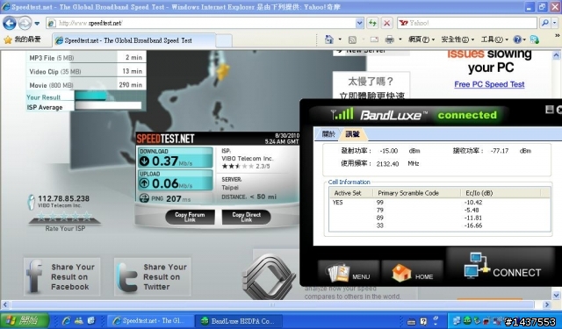Click the page vertical scrollbar up arrow
The width and height of the screenshot is (562, 329).
click(x=556, y=55)
